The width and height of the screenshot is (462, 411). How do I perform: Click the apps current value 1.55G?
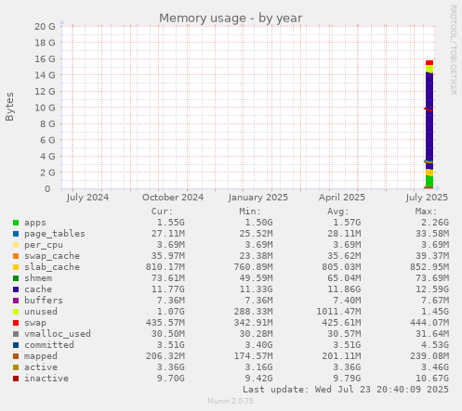coord(170,223)
